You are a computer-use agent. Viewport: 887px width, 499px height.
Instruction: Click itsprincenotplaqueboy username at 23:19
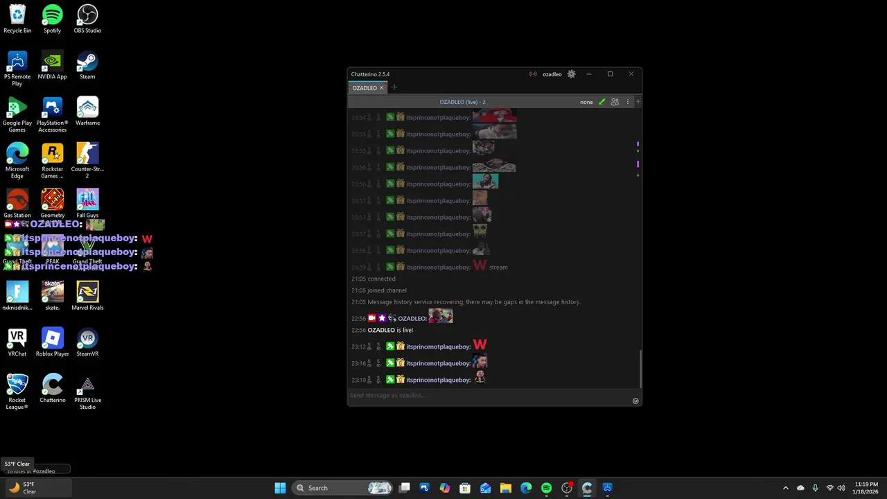coord(438,380)
